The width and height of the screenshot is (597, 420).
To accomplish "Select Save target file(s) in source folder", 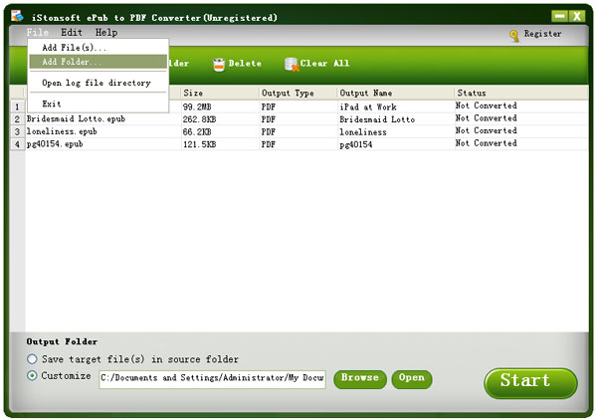I will (x=33, y=359).
